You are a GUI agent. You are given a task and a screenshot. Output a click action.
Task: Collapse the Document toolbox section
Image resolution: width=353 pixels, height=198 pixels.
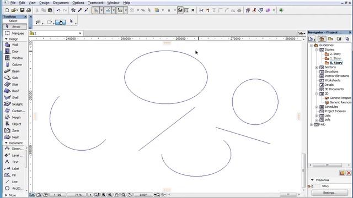coord(6,143)
